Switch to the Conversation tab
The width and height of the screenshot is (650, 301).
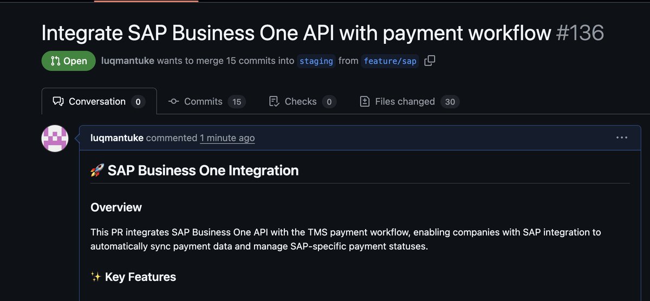(99, 101)
